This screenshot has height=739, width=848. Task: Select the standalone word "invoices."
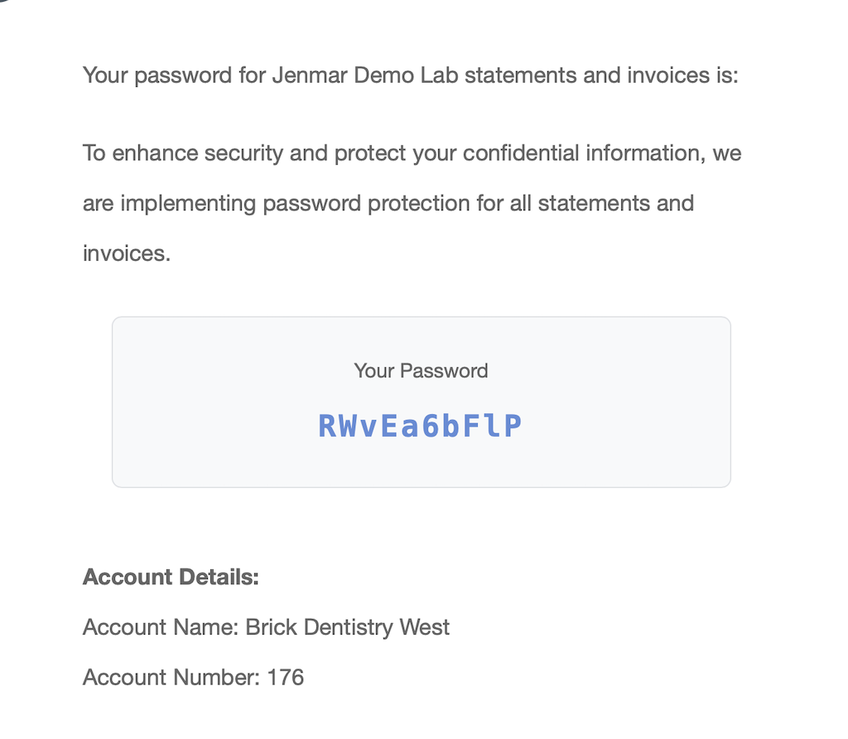pyautogui.click(x=127, y=254)
